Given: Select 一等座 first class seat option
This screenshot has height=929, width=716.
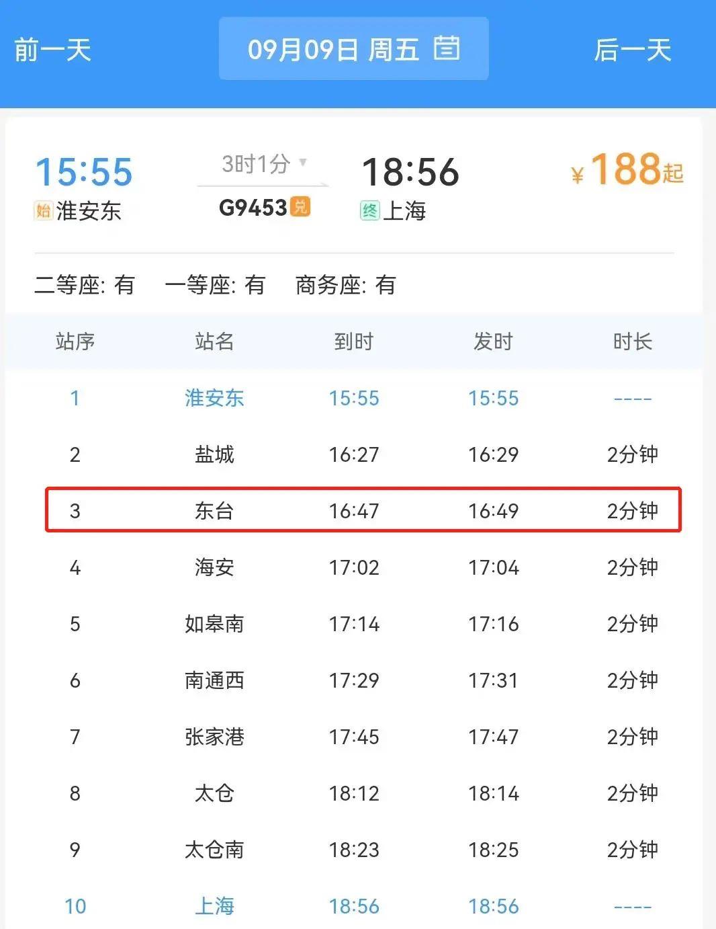Looking at the screenshot, I should pos(215,285).
